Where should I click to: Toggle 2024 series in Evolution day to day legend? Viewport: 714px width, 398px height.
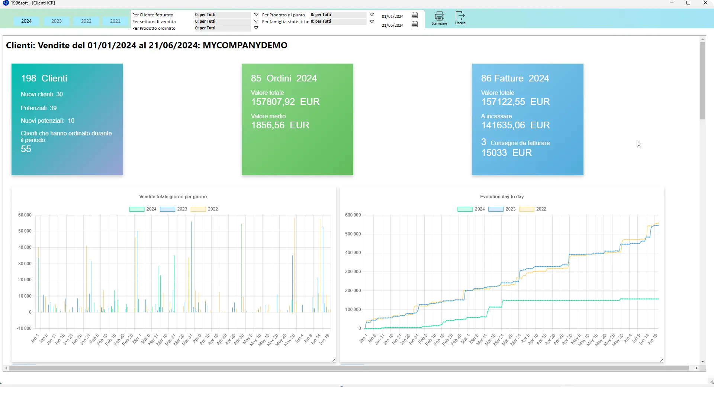pos(471,209)
